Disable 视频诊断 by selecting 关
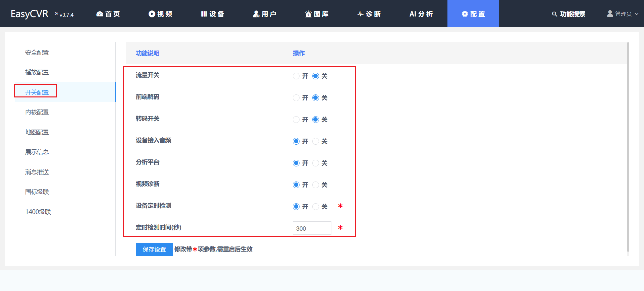 316,185
